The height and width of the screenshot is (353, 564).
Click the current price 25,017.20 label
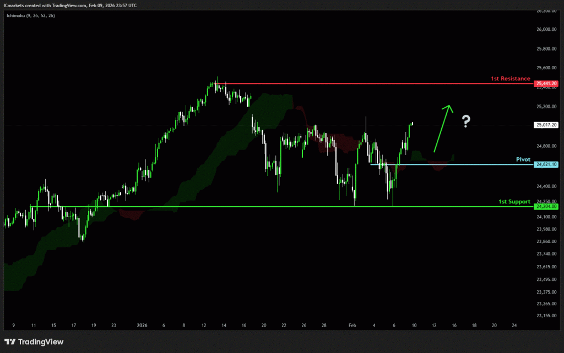[x=546, y=125]
